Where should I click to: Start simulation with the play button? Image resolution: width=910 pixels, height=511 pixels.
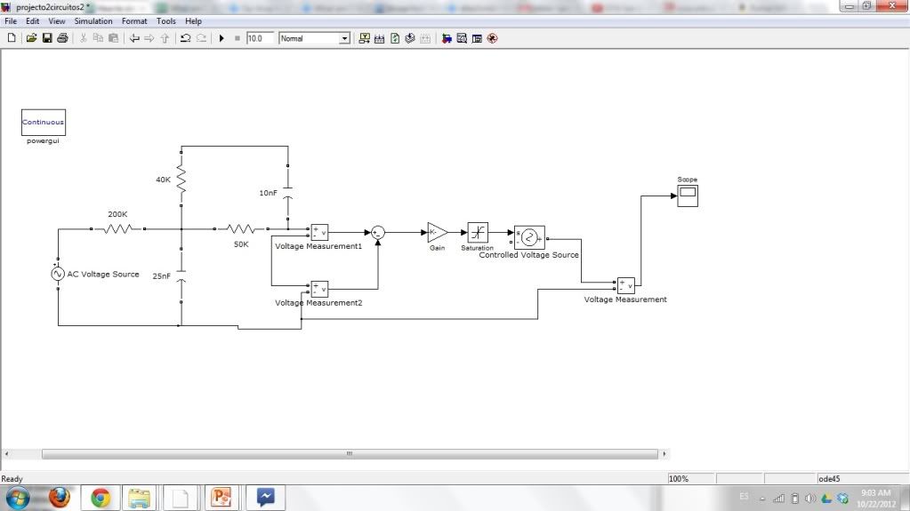click(222, 38)
